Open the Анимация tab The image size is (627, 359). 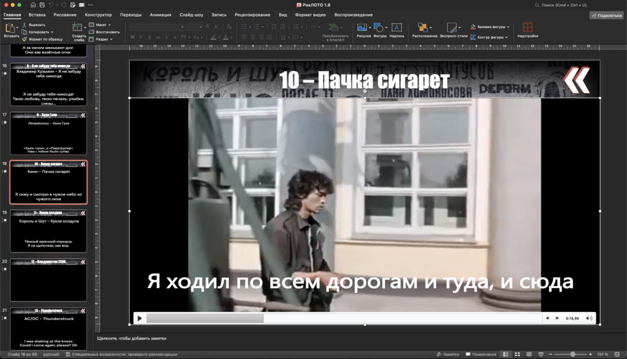[160, 15]
